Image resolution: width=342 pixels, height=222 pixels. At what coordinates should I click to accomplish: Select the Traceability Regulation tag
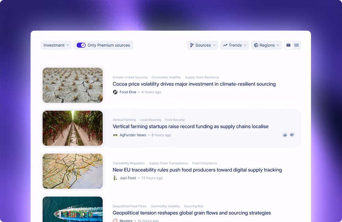(x=129, y=163)
